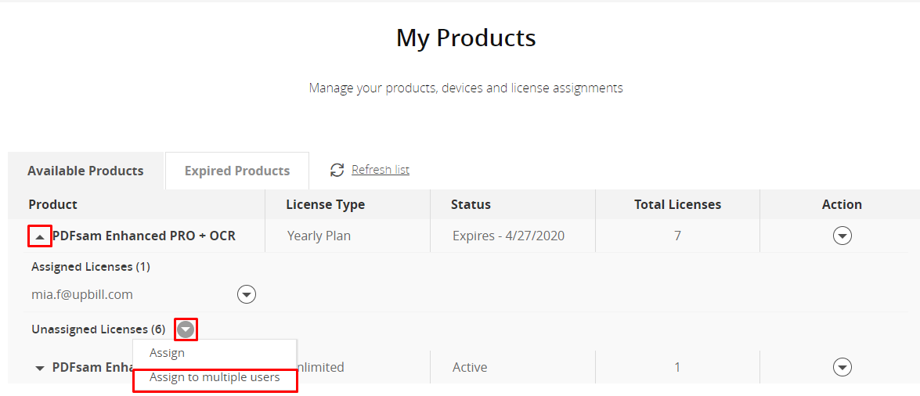Toggle the Unassigned Licenses (6) dropdown
This screenshot has width=920, height=396.
186,329
